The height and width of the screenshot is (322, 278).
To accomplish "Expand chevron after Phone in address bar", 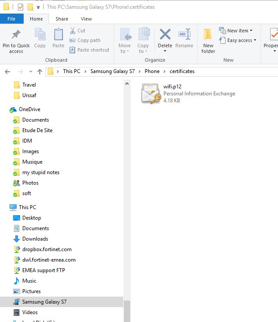I will [x=164, y=71].
